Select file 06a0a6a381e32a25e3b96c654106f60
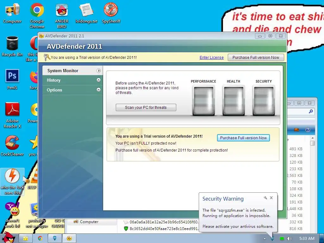 (161, 222)
